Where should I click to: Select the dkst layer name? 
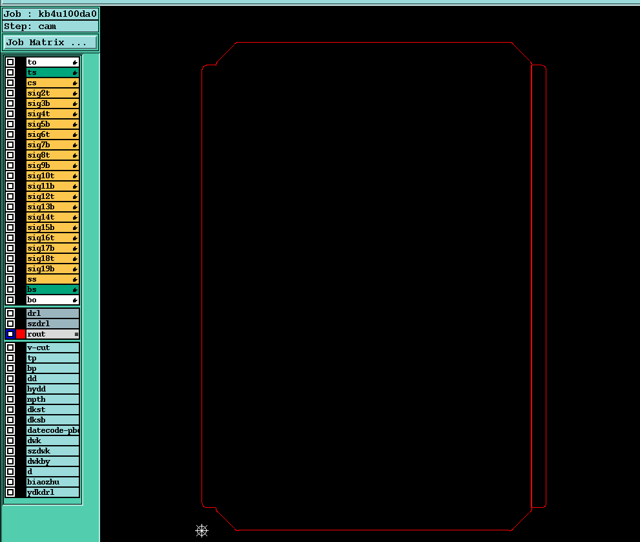[53, 410]
